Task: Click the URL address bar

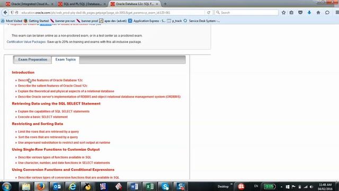Action: 112,13
